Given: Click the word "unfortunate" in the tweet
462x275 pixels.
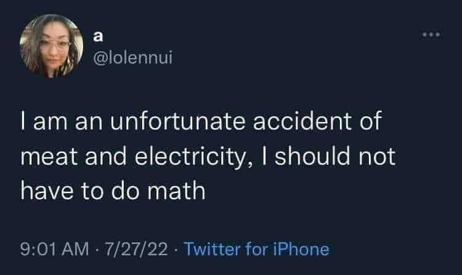Looking at the screenshot, I should [x=177, y=121].
